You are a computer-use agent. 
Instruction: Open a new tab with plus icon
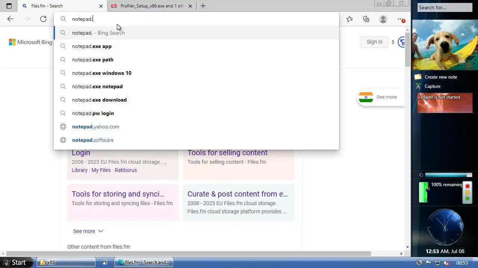(x=203, y=6)
